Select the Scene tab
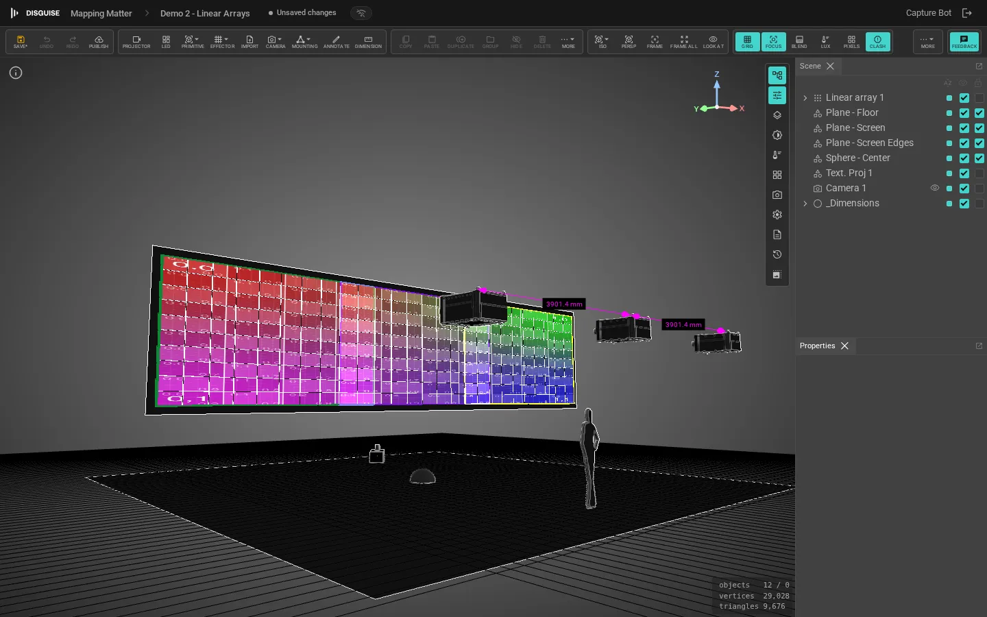Image resolution: width=987 pixels, height=617 pixels. click(810, 66)
